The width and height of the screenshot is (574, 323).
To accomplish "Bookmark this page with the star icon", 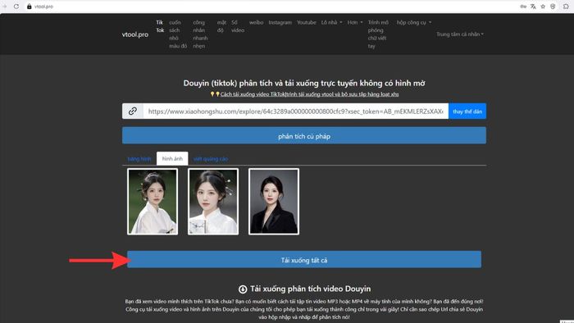I will [x=543, y=7].
